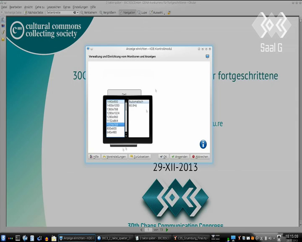This screenshot has width=302, height=242.
Task: Launch the terminal from the panel
Action: pos(18,238)
